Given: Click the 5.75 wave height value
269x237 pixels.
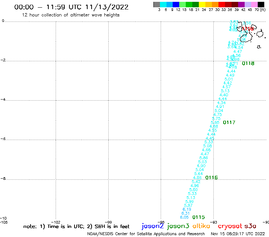Looking at the screenshot, I should (x=216, y=118).
